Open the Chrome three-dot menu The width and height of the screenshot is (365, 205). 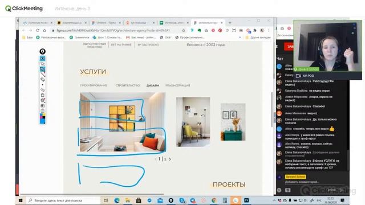pyautogui.click(x=269, y=30)
